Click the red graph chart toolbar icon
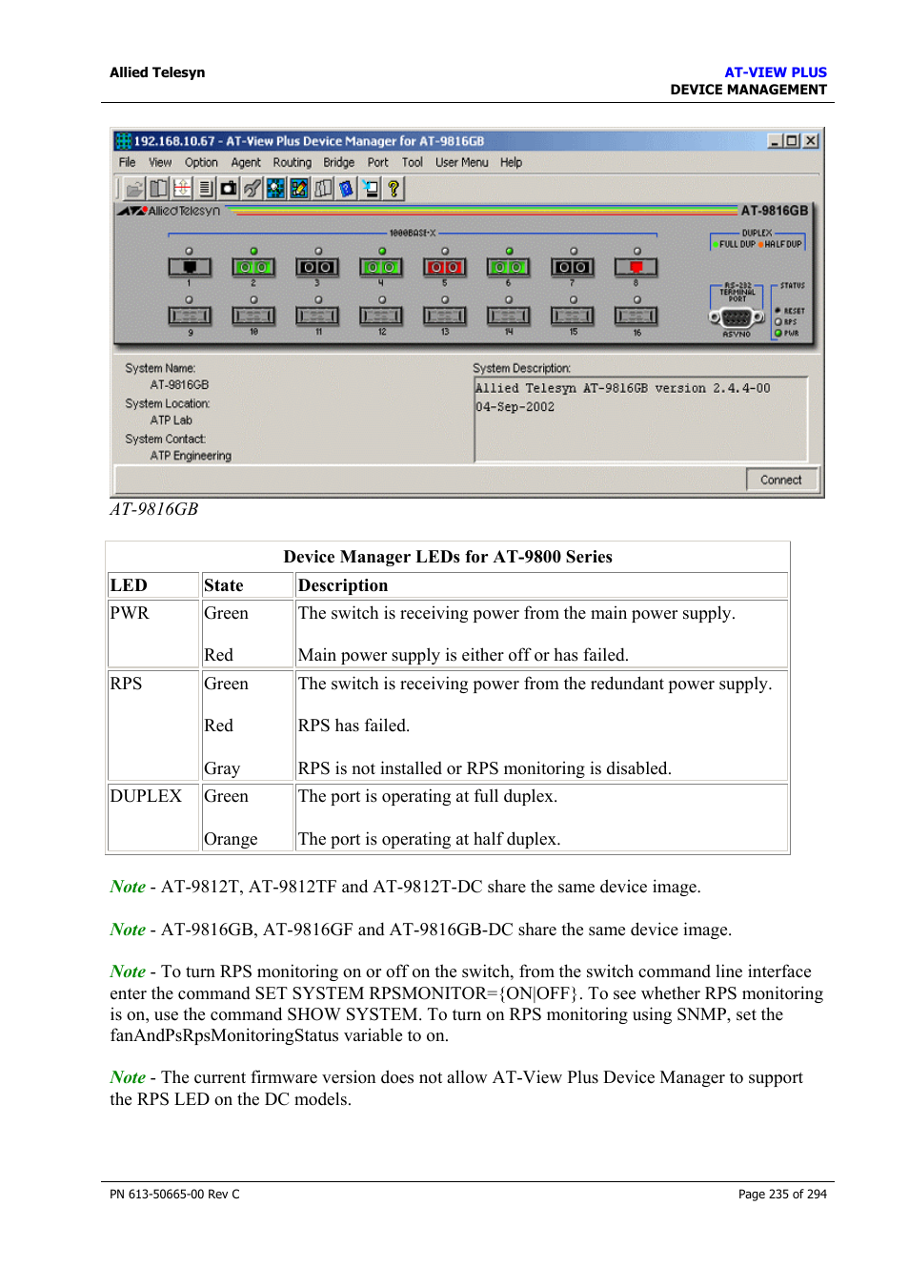This screenshot has width=909, height=1288. pyautogui.click(x=182, y=189)
